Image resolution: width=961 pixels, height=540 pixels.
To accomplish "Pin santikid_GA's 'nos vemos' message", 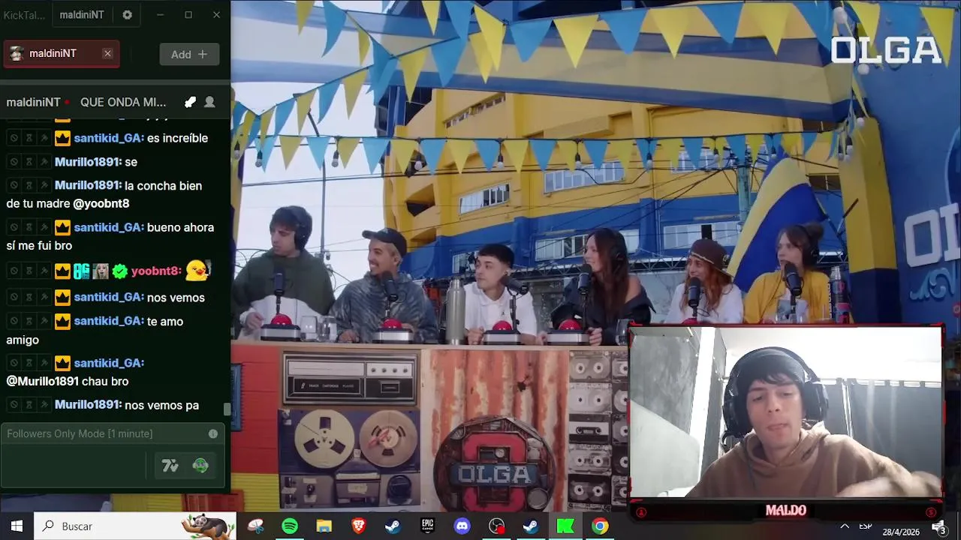I will 44,298.
